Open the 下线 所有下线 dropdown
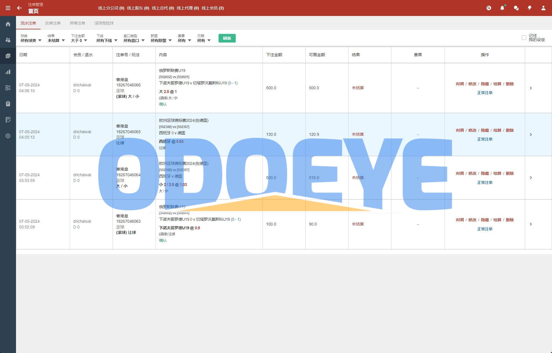 click(107, 38)
